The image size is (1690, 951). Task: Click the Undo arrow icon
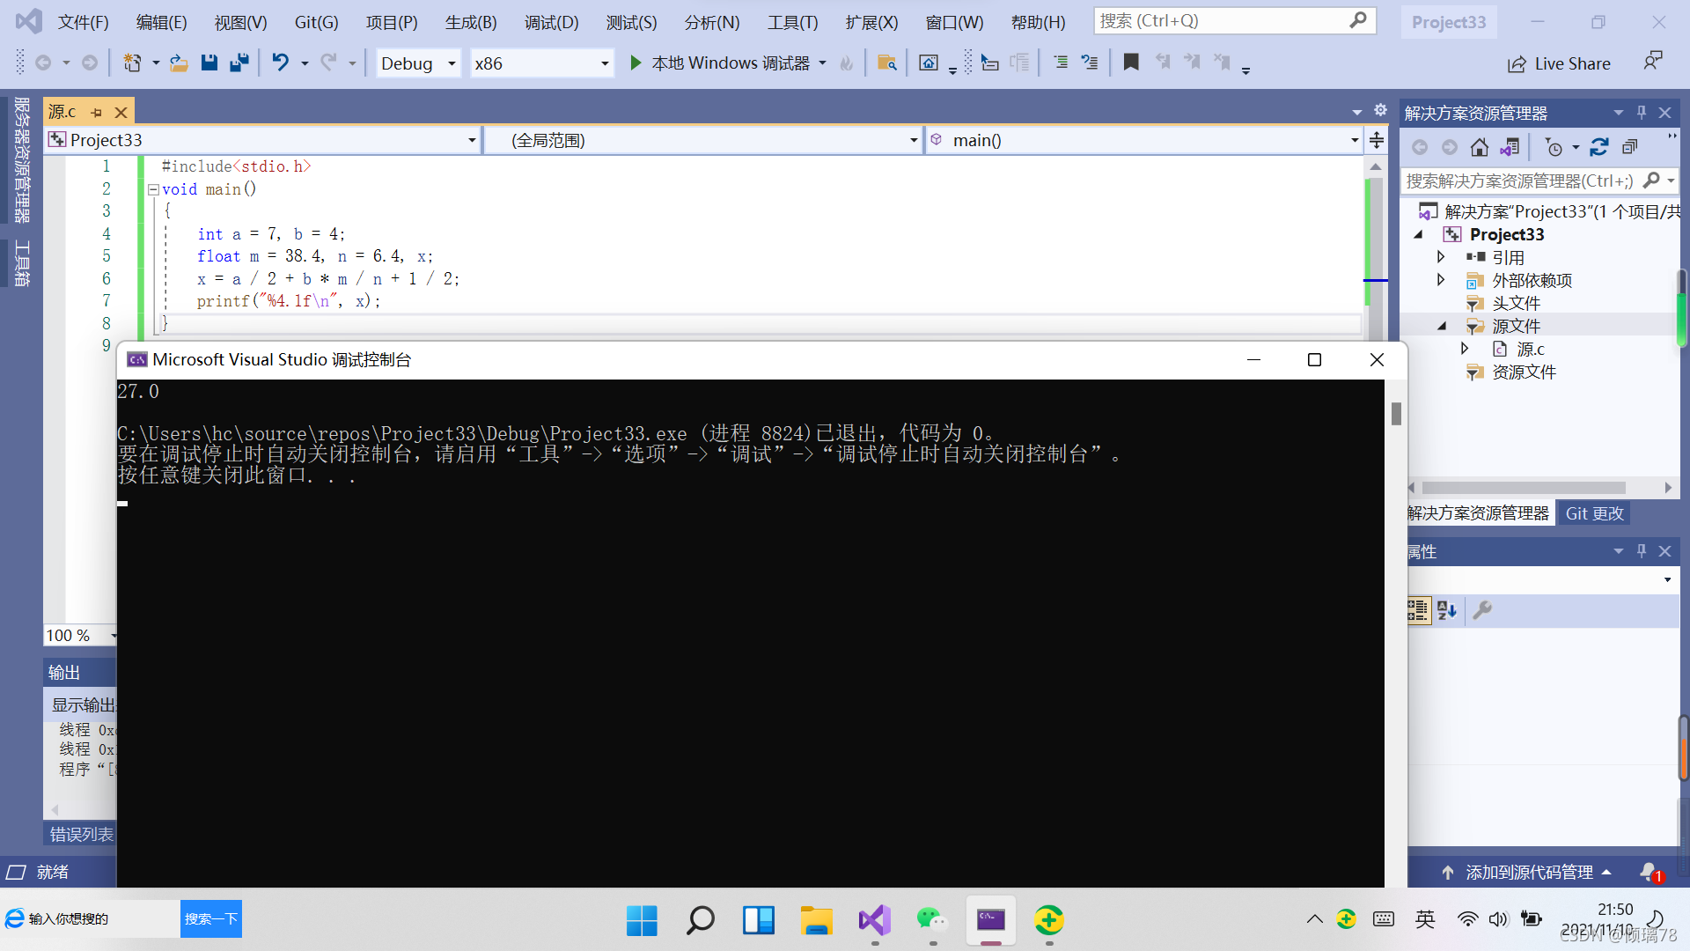pos(280,63)
